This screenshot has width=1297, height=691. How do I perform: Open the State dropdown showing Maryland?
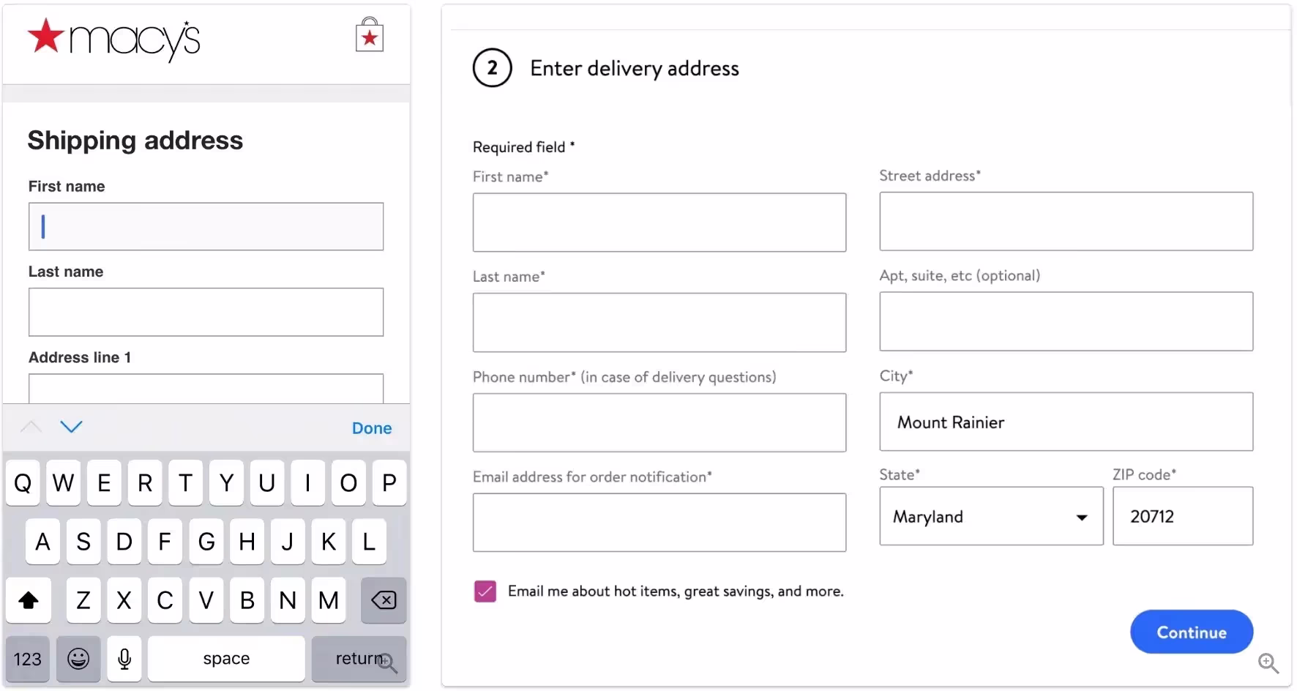(x=990, y=517)
